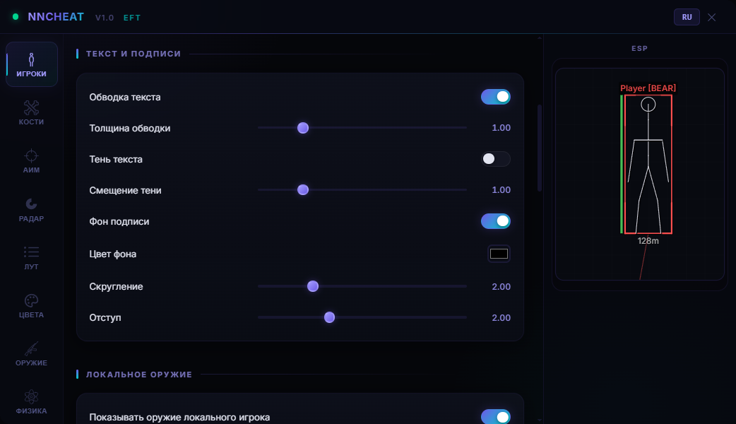Switch language with the RU button
This screenshot has height=424, width=736.
click(x=687, y=17)
